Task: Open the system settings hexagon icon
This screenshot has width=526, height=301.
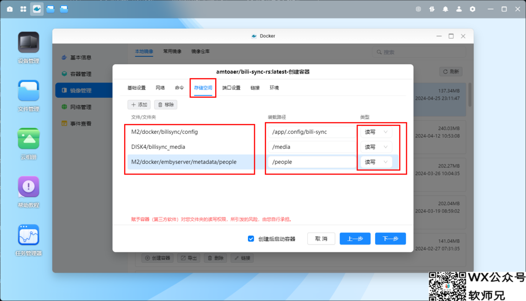Action: pyautogui.click(x=472, y=9)
